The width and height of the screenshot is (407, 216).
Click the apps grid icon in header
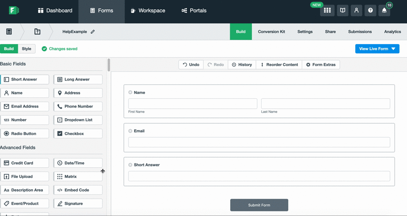click(327, 11)
